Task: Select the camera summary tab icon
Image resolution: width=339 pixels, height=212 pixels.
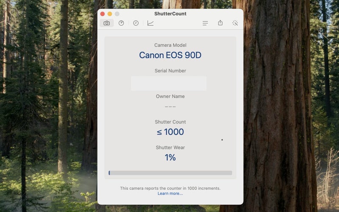Action: (x=107, y=23)
